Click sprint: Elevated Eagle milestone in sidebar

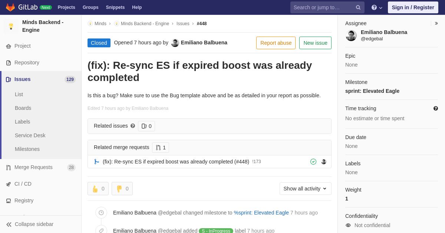tap(372, 91)
